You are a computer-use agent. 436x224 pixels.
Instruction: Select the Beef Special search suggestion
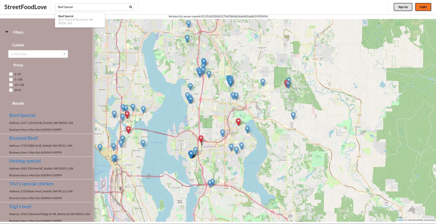(x=80, y=20)
